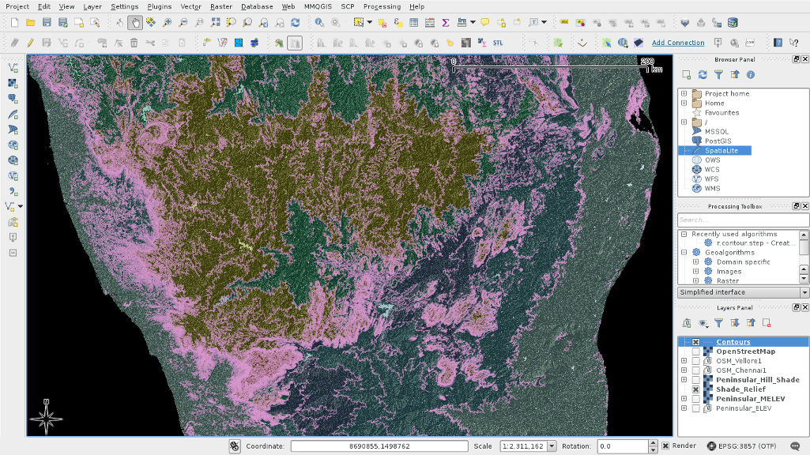The width and height of the screenshot is (810, 455).
Task: Enable the OpenStreetMap layer checkbox
Action: tap(695, 352)
